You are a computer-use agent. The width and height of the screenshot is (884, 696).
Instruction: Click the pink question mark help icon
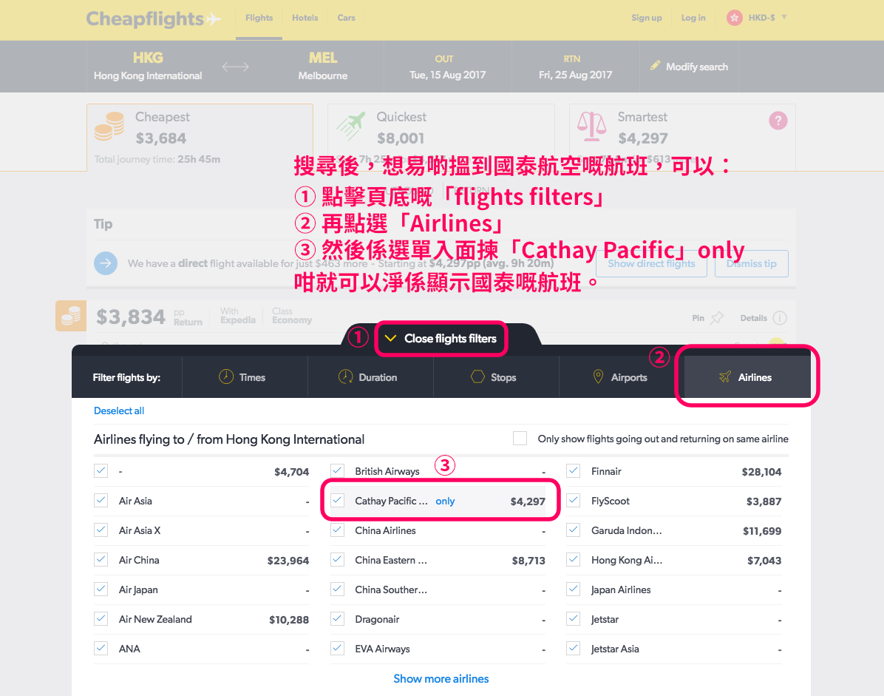(778, 120)
